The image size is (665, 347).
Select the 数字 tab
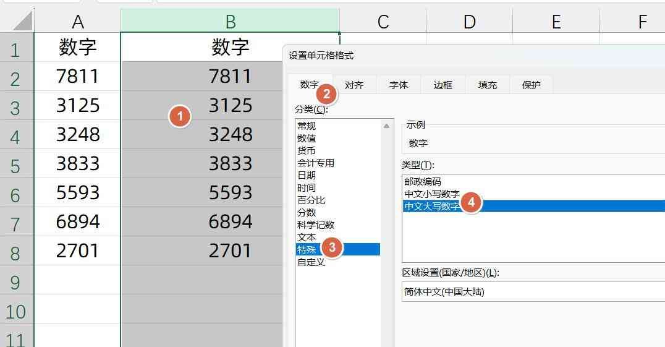pyautogui.click(x=310, y=84)
